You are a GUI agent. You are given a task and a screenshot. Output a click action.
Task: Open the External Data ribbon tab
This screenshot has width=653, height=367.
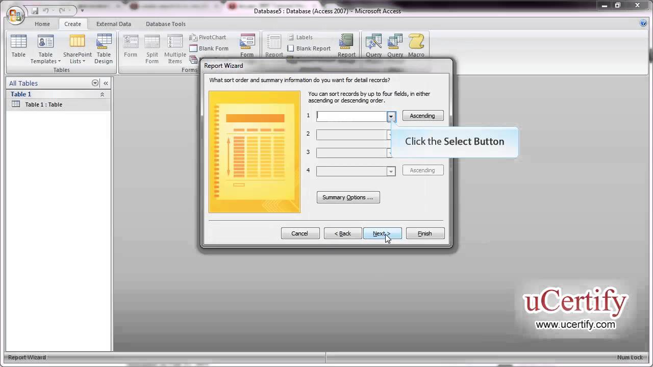(x=114, y=24)
